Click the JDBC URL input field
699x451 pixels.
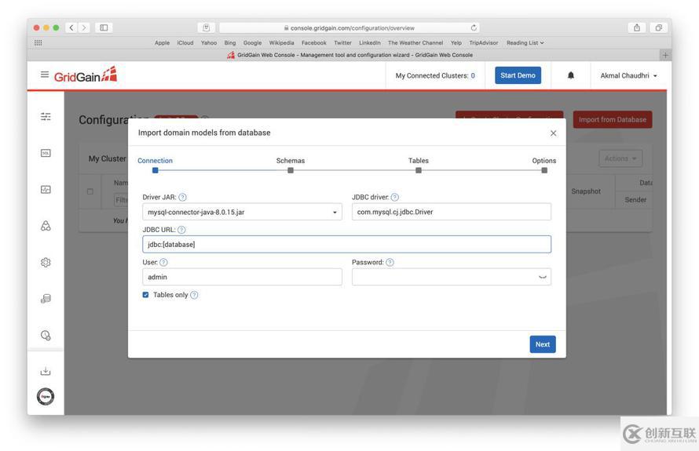pyautogui.click(x=347, y=245)
